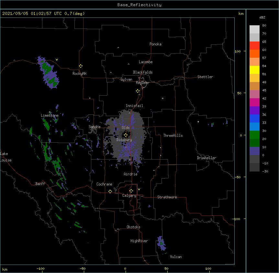Viewport: 279px width, 273px height.
Task: Click the 0 dBZ dark gray swatch
Action: click(254, 159)
